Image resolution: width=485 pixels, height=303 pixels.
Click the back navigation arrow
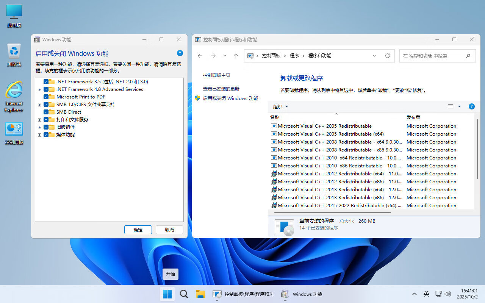pyautogui.click(x=200, y=55)
